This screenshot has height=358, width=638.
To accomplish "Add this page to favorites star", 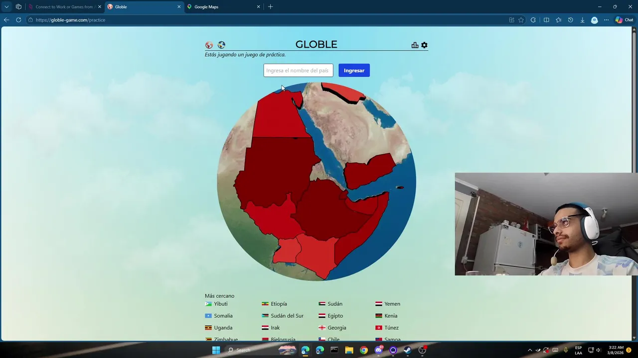I will pyautogui.click(x=521, y=20).
